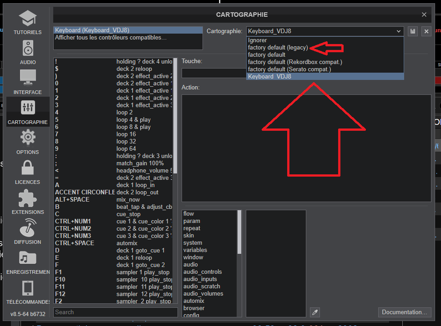This screenshot has height=326, width=441.
Task: Open the Audio settings speaker icon
Action: 28,48
